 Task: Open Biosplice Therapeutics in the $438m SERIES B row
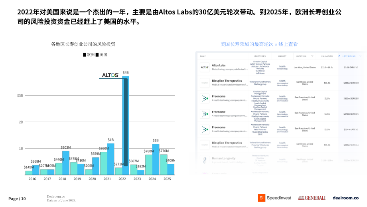pyautogui.click(x=227, y=81)
